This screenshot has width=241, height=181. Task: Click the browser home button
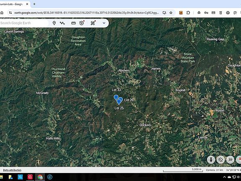click(x=2, y=13)
